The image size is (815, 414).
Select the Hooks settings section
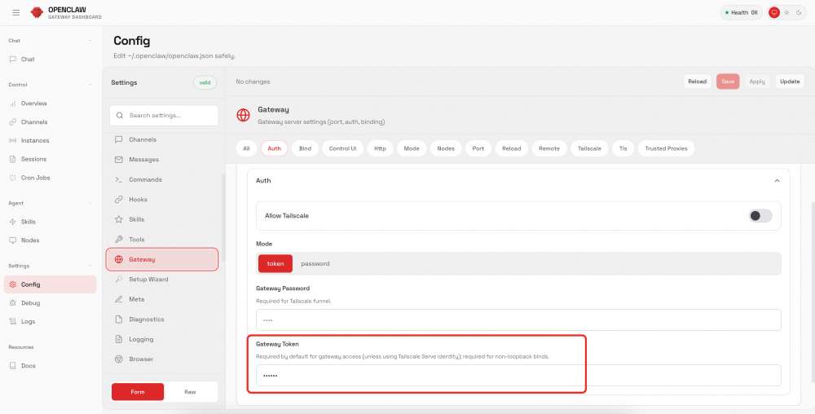(x=138, y=200)
